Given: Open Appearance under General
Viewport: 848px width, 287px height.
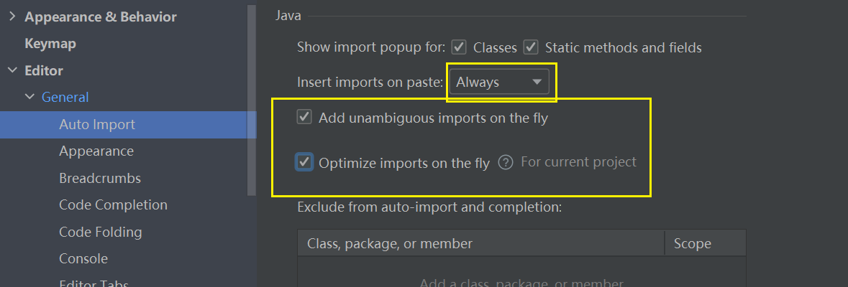Looking at the screenshot, I should coord(96,151).
